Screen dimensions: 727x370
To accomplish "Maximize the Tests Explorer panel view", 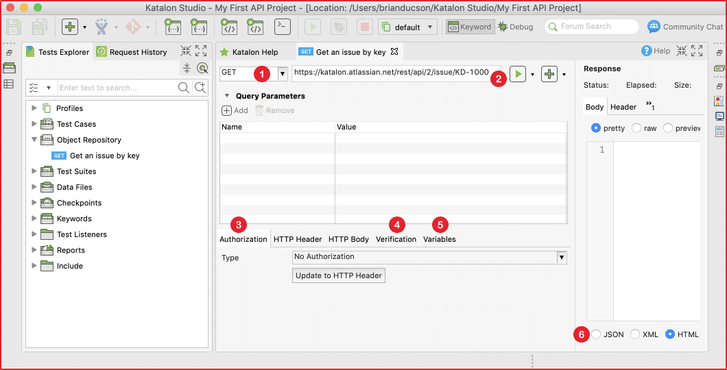I will click(x=201, y=51).
